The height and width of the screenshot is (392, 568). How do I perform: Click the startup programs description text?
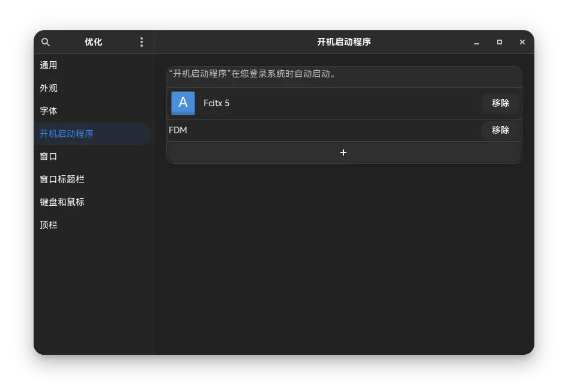tap(252, 74)
